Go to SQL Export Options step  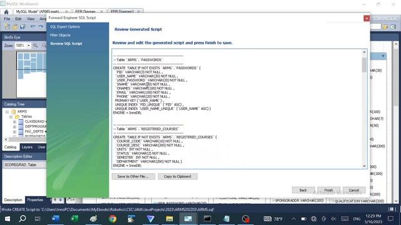[x=65, y=27]
